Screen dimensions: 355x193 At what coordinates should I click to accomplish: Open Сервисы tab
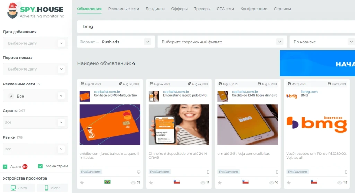pyautogui.click(x=282, y=9)
